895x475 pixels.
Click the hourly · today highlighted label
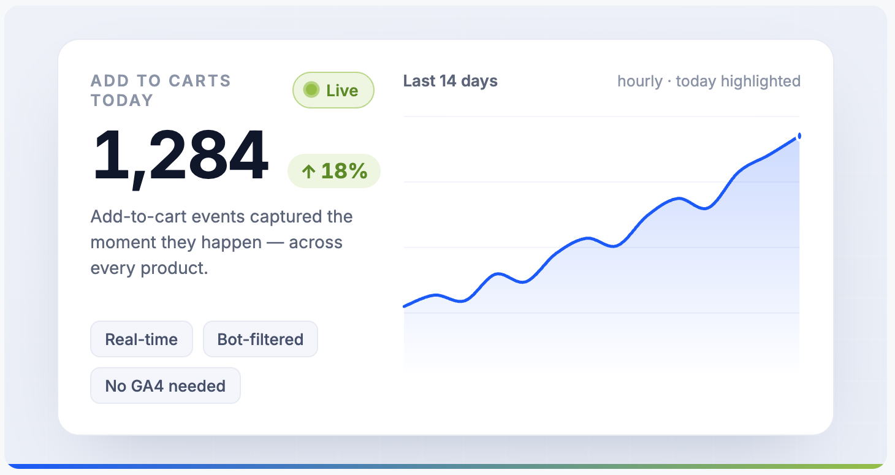[709, 81]
